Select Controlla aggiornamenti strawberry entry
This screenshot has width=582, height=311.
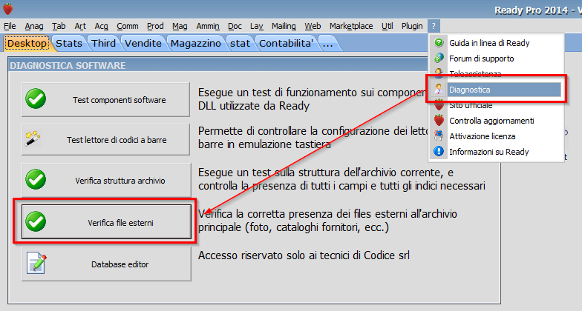tap(491, 120)
